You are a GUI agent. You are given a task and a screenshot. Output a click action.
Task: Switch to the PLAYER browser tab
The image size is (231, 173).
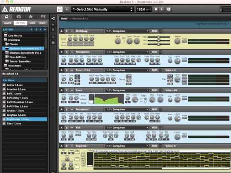pyautogui.click(x=8, y=23)
